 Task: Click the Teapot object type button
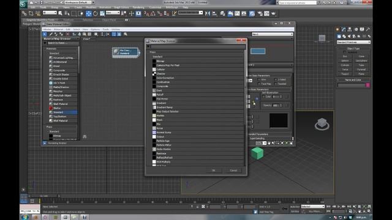click(345, 74)
